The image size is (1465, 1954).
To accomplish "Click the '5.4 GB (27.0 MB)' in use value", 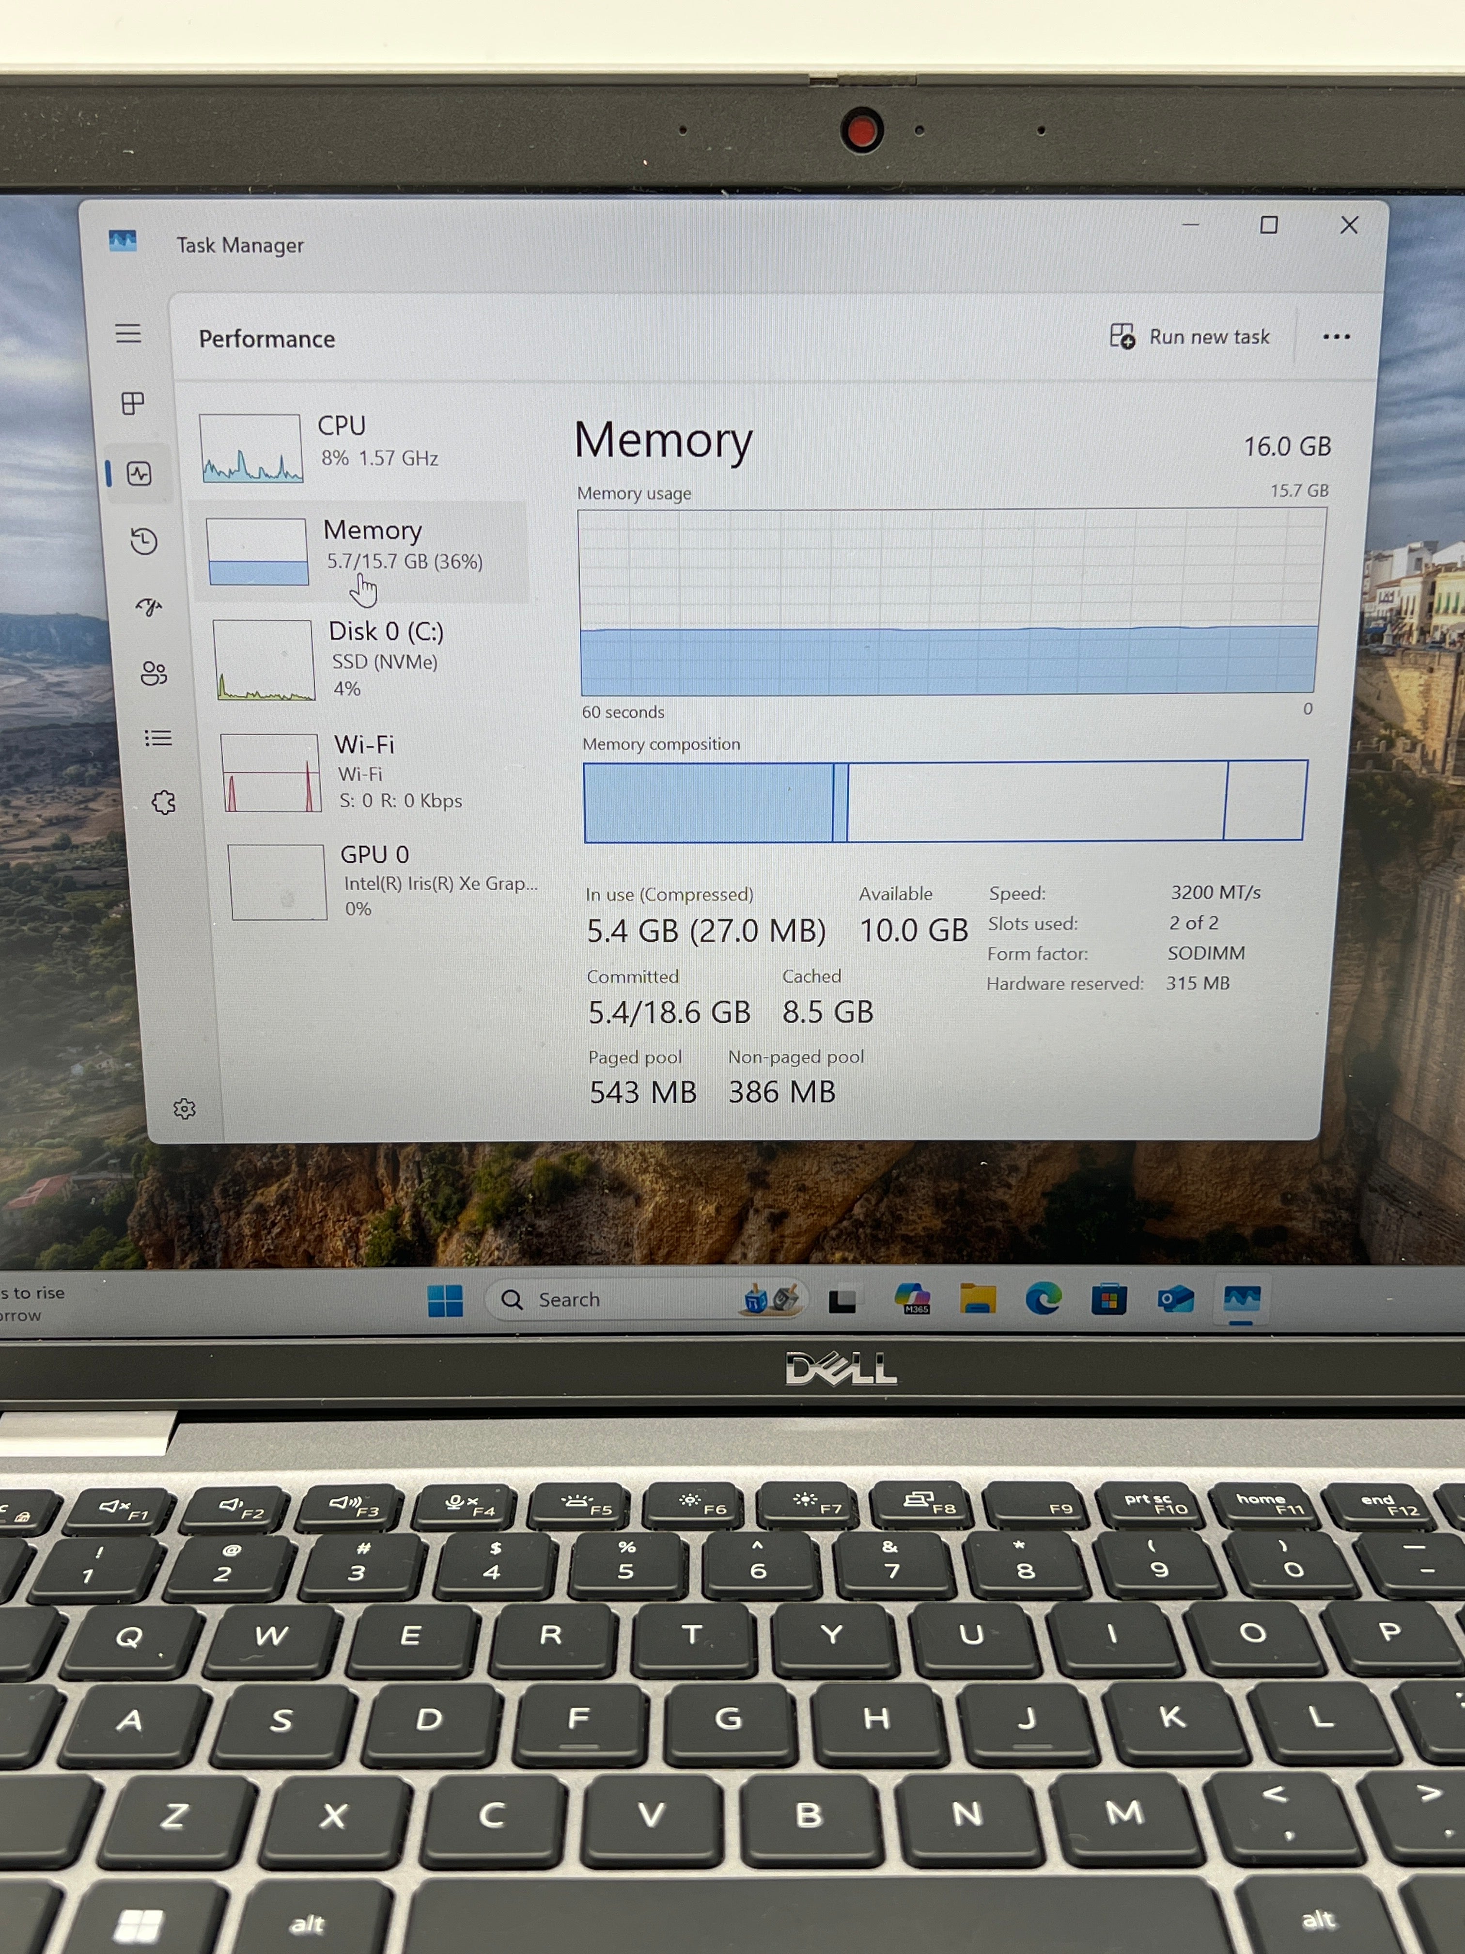I will [706, 930].
